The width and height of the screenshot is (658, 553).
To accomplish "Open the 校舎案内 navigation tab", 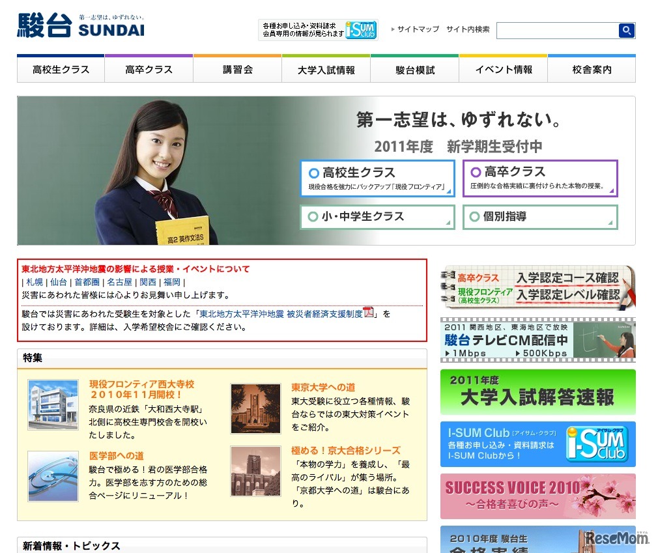I will [x=592, y=70].
